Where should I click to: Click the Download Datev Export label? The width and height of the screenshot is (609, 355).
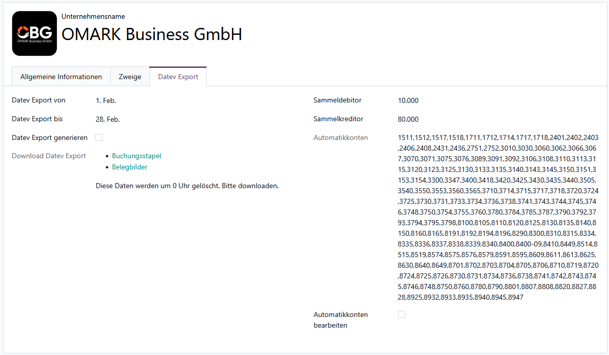[49, 156]
